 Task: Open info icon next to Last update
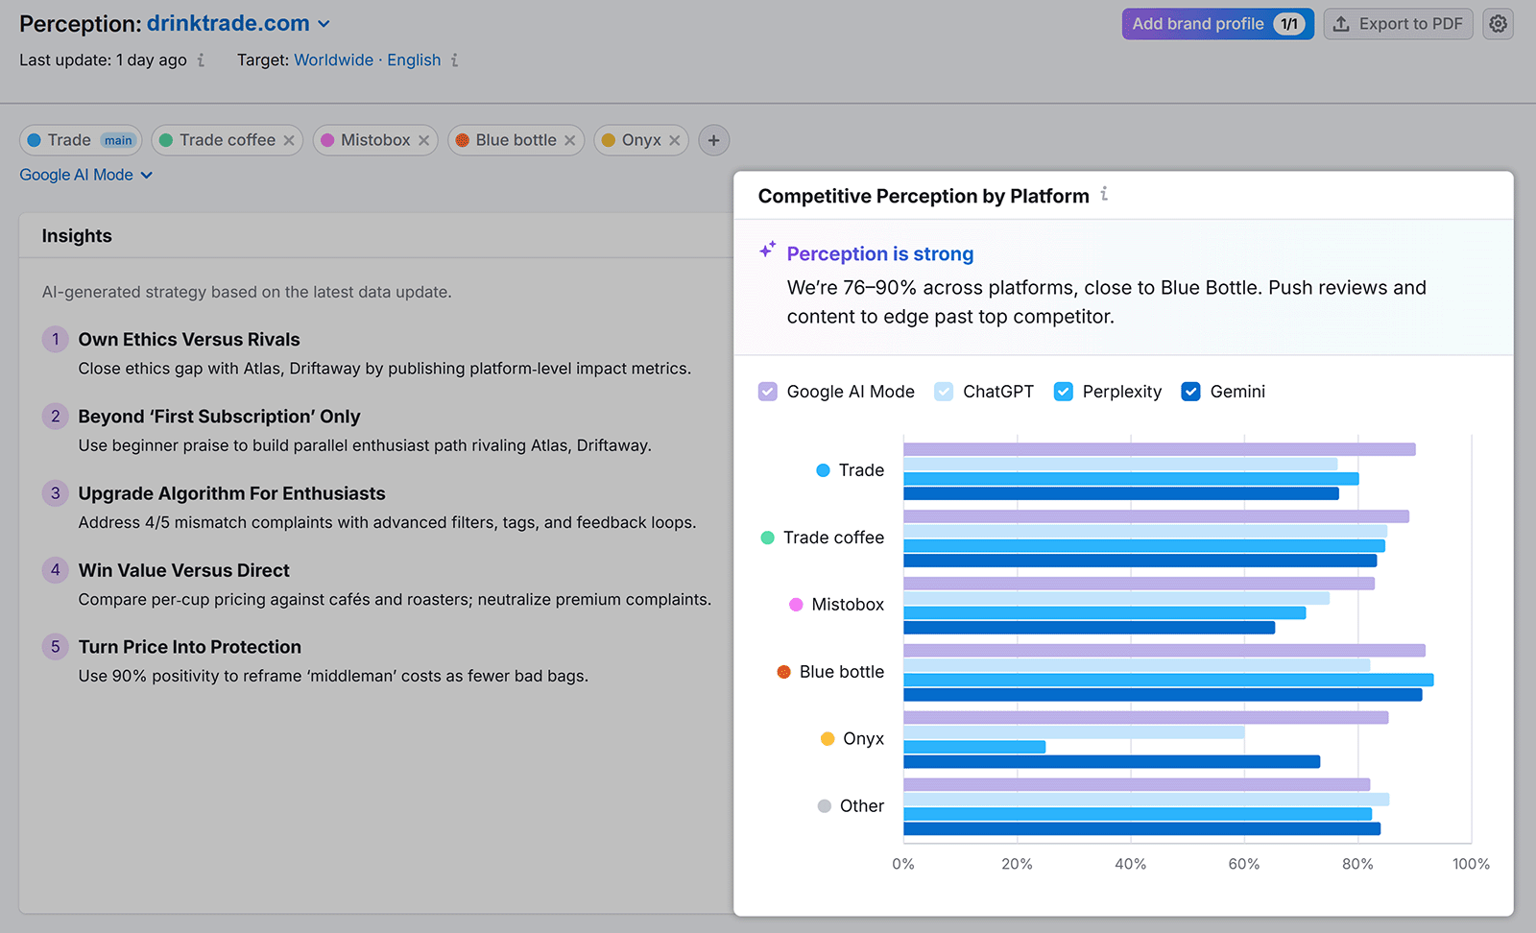201,60
